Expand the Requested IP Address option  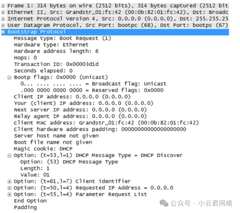(9, 188)
